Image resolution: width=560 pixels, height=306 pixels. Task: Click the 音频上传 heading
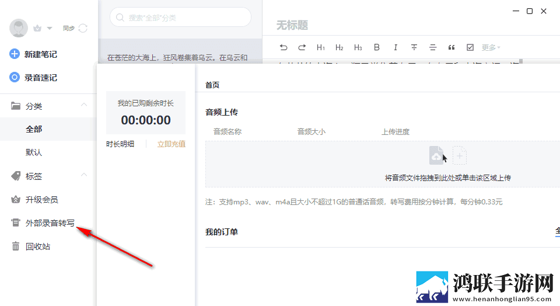tap(222, 112)
